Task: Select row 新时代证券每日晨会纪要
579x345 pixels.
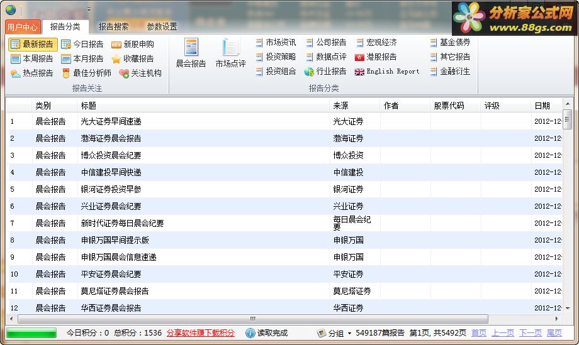Action: [284, 223]
